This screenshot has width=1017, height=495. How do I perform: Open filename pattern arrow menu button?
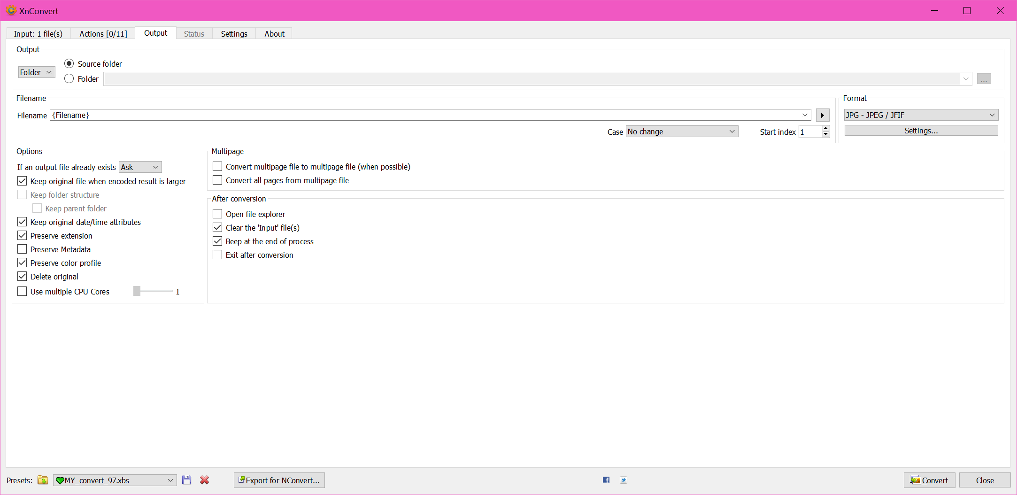(823, 115)
